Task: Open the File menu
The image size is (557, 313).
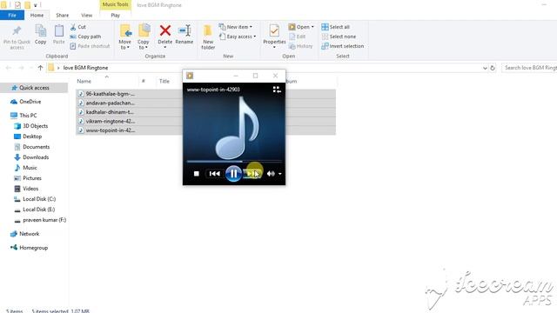Action: point(12,16)
